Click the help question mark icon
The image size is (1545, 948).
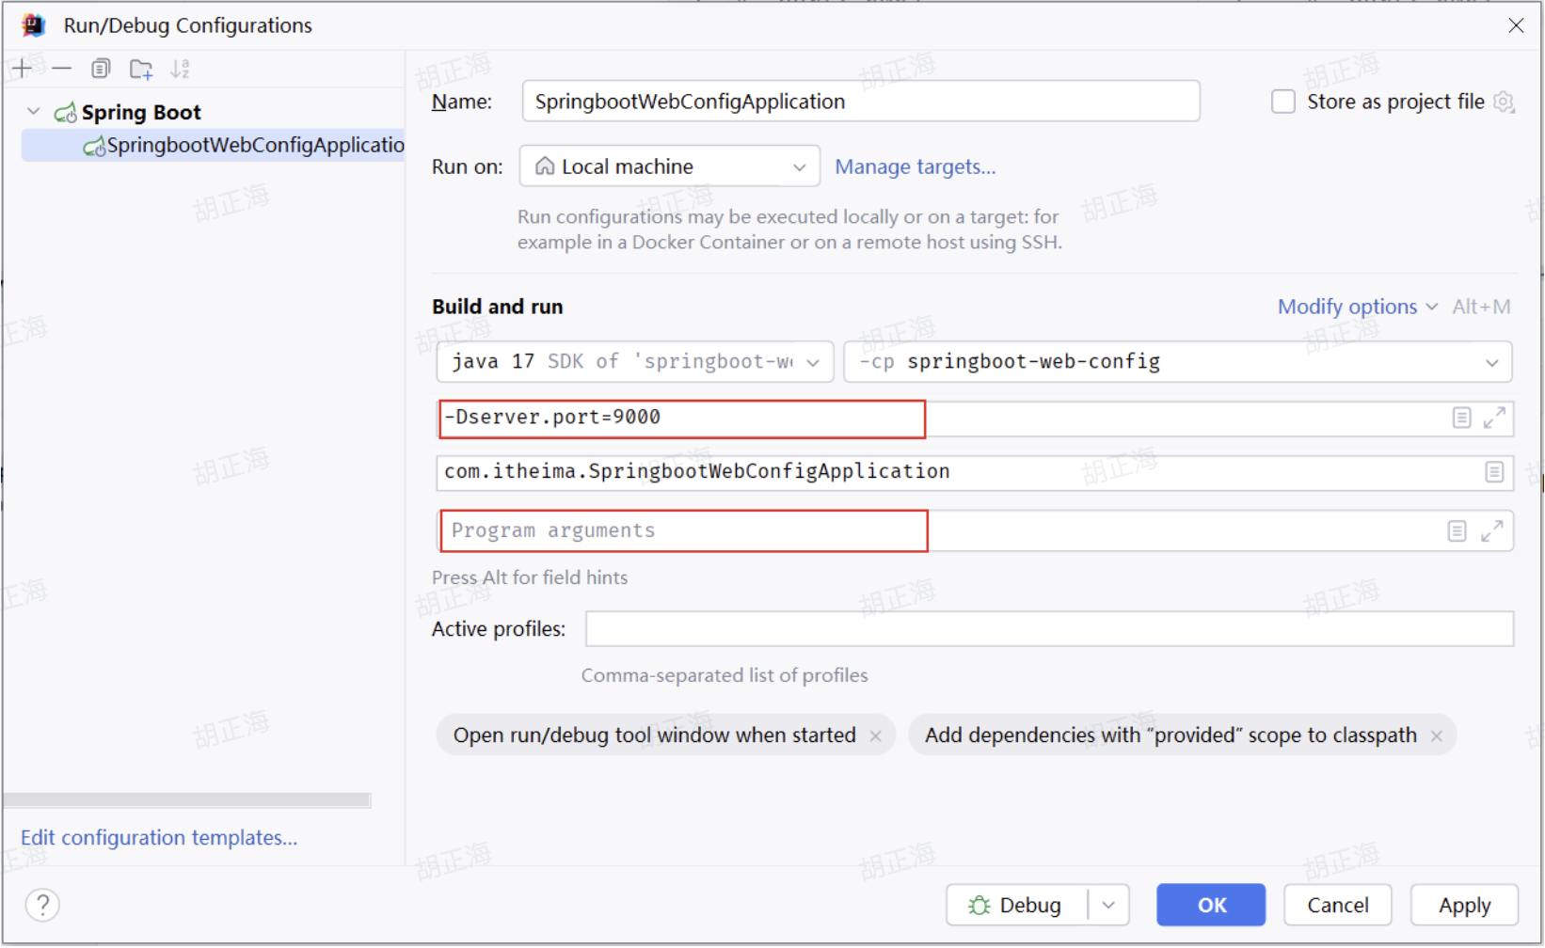pos(42,905)
